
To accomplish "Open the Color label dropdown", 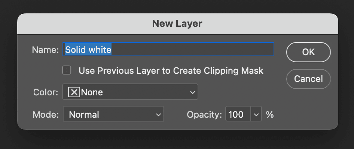I will click(130, 92).
